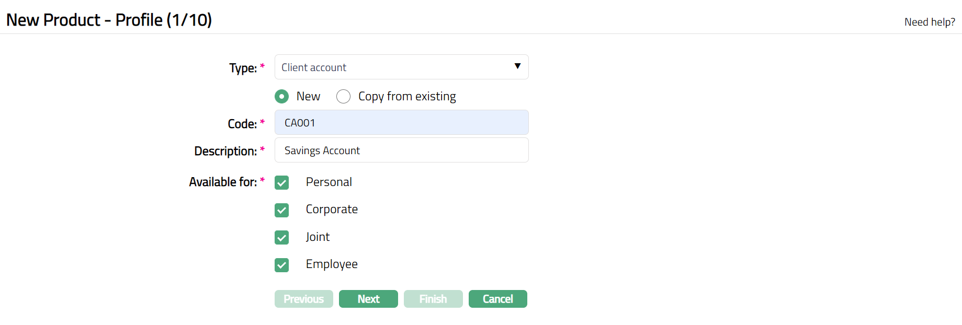
Task: Select the New radio button
Action: [282, 97]
